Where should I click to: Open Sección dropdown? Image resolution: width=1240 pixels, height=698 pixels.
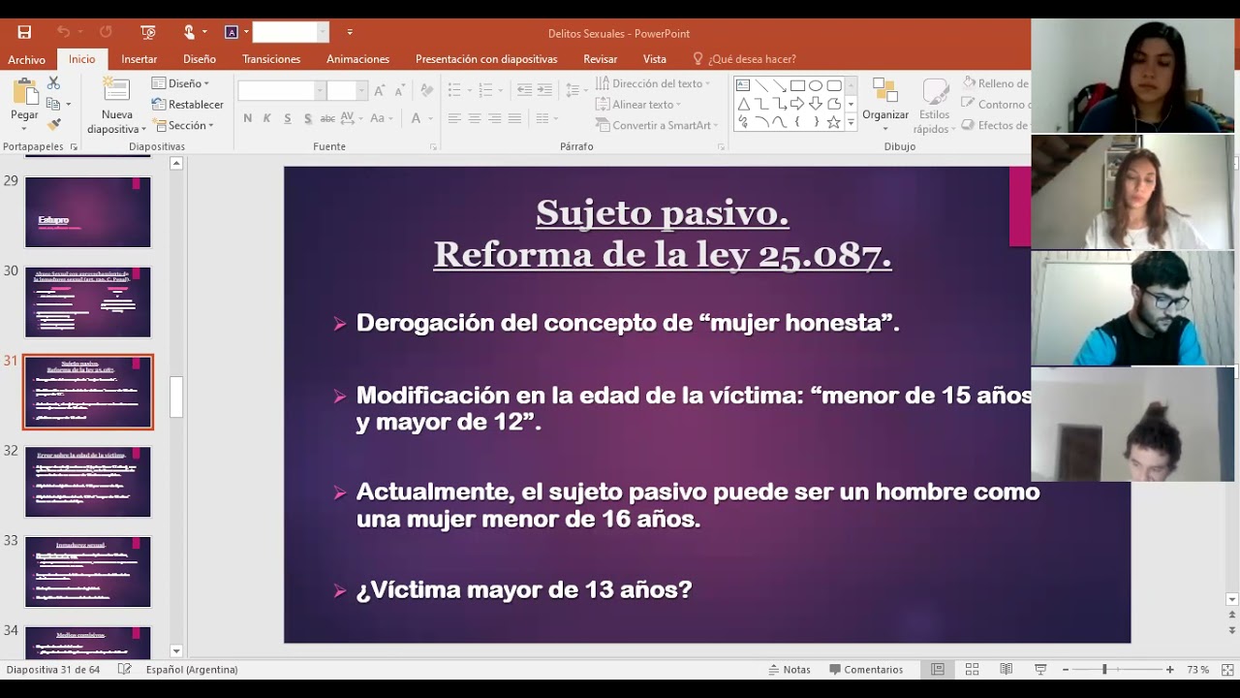click(182, 125)
